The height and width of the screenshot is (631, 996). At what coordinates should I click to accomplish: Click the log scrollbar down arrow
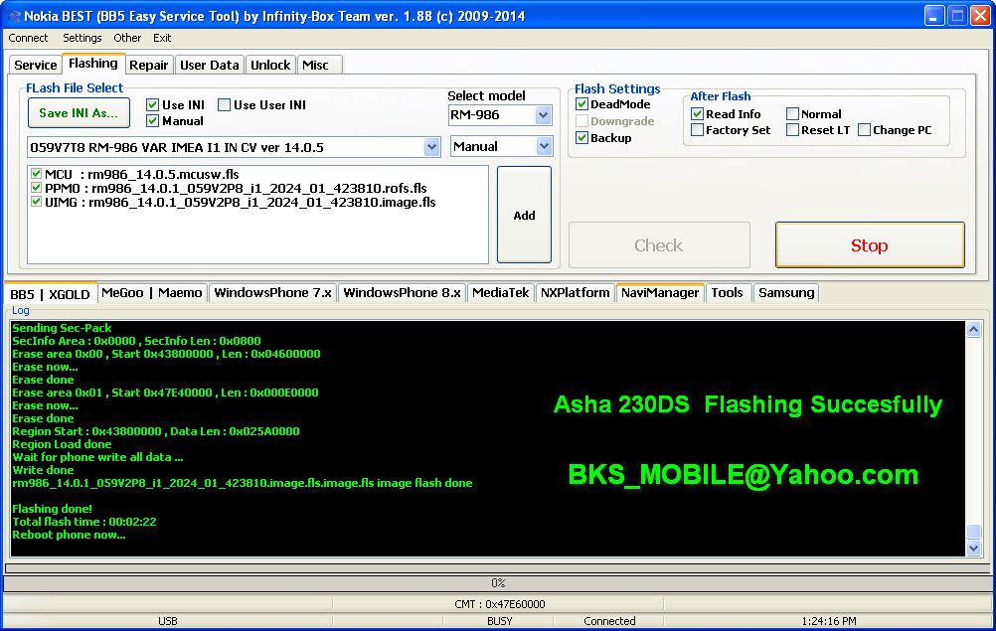point(973,549)
